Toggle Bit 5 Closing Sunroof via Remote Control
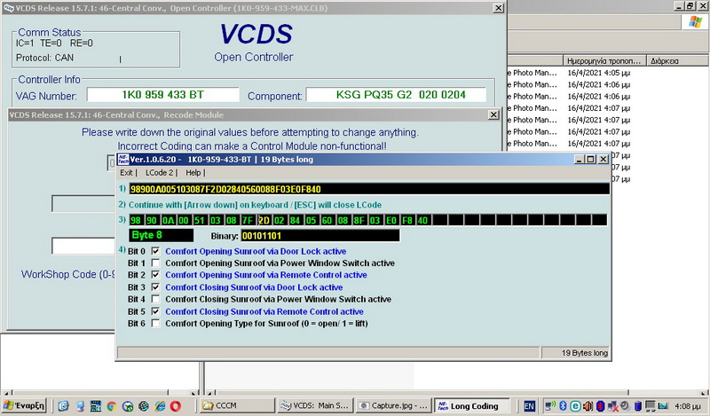 coord(155,311)
